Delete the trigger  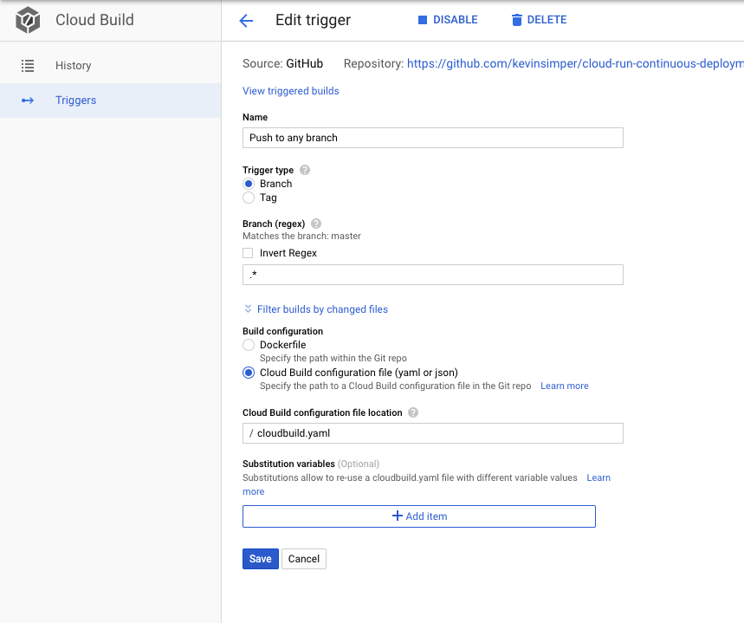tap(539, 20)
